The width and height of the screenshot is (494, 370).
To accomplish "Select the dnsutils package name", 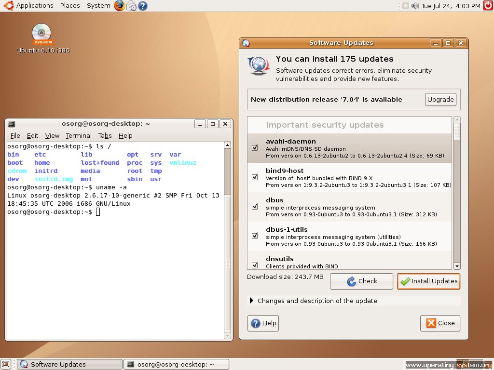I will pyautogui.click(x=279, y=259).
